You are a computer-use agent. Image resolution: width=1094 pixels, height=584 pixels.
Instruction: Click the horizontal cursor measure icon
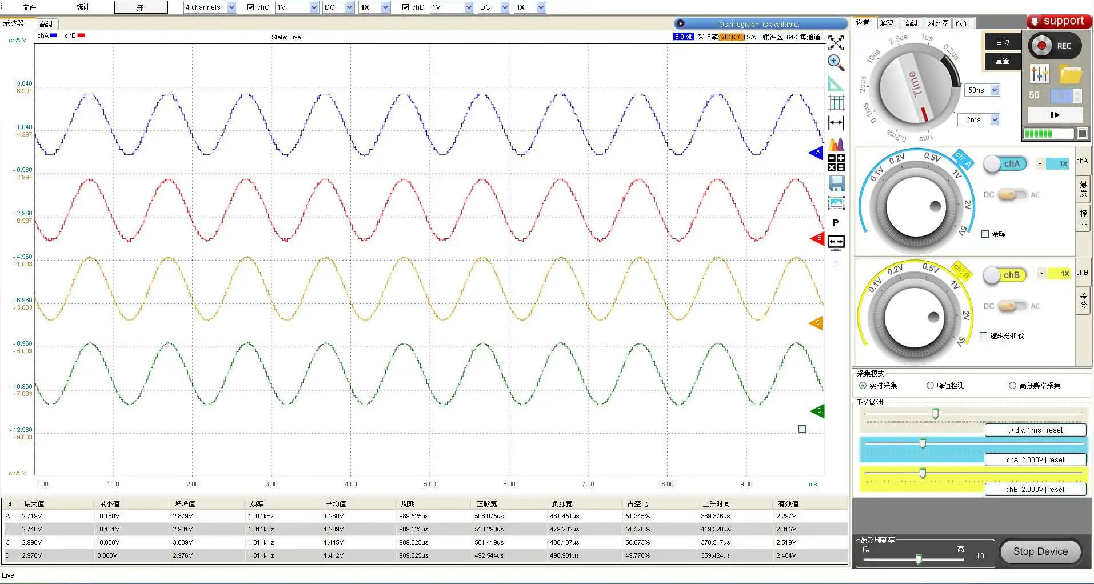[836, 123]
